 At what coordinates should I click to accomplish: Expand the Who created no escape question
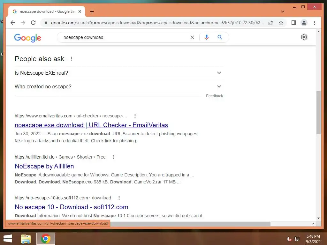tap(119, 87)
